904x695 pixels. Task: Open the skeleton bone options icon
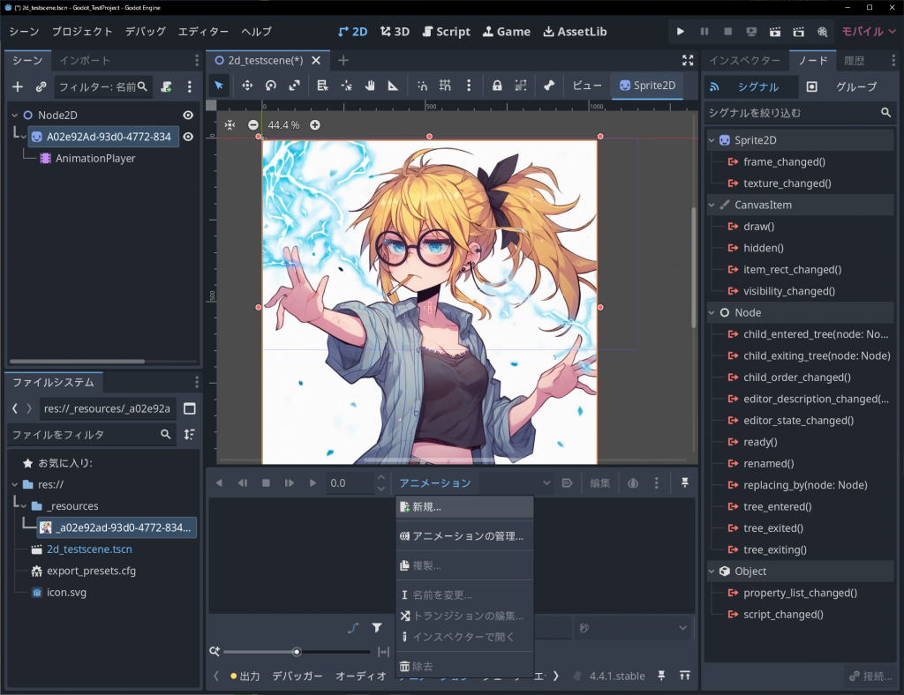548,86
